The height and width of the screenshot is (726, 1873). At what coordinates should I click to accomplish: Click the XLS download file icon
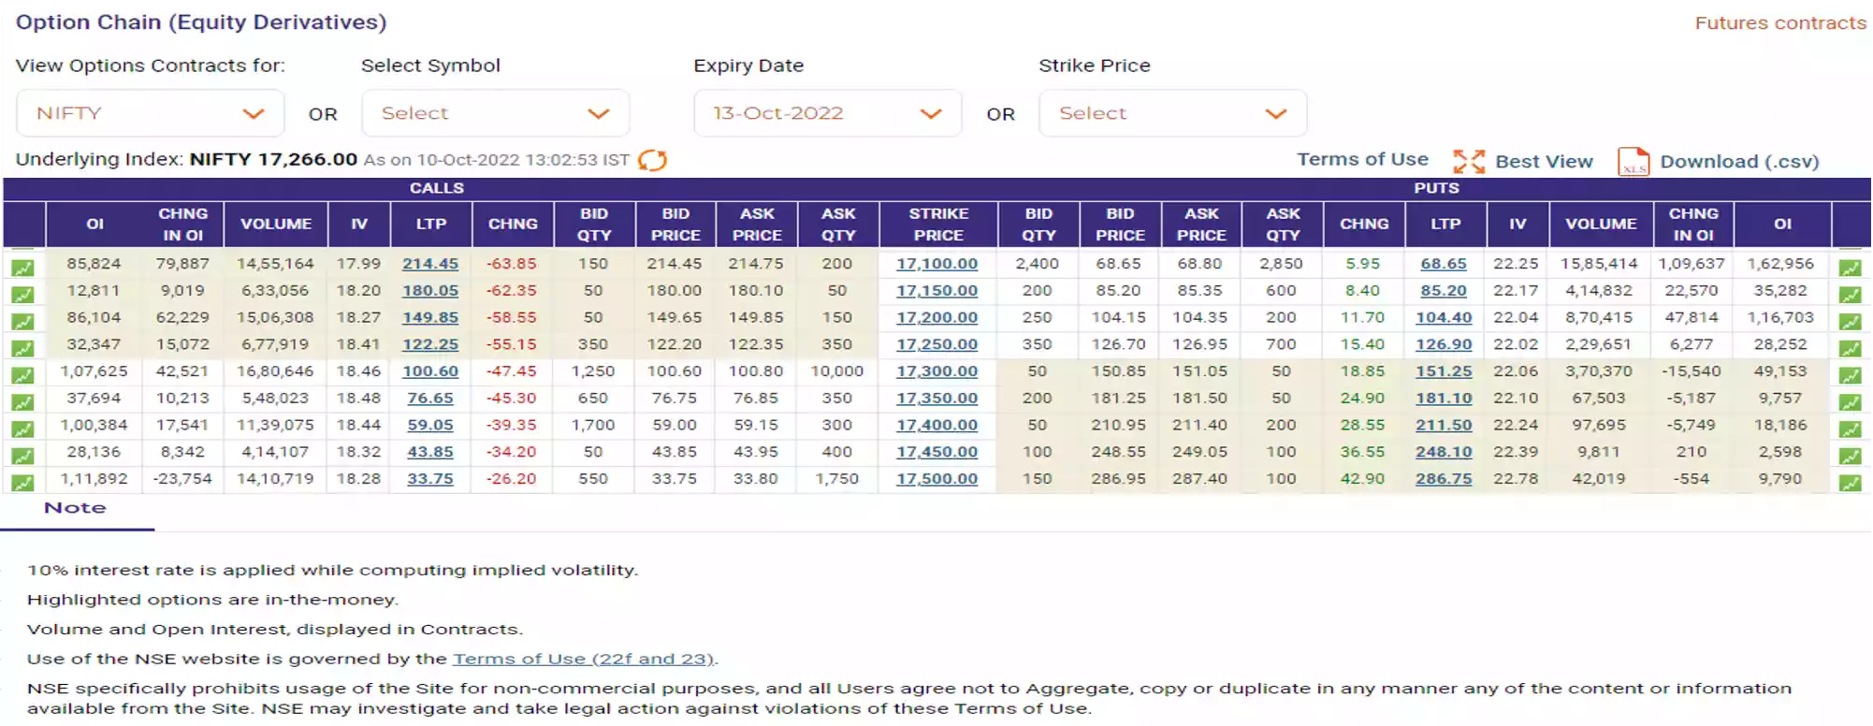point(1633,162)
